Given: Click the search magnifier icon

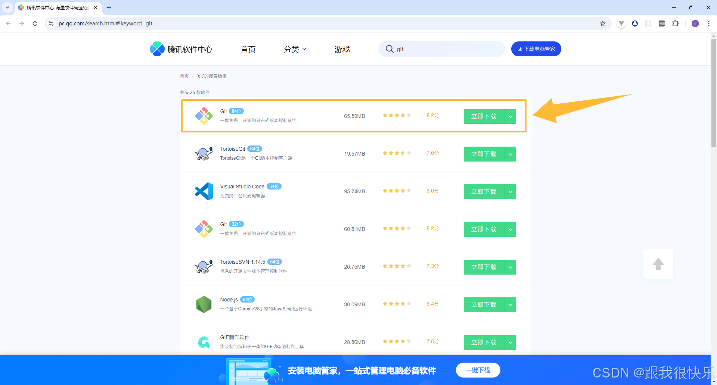Looking at the screenshot, I should pos(389,49).
